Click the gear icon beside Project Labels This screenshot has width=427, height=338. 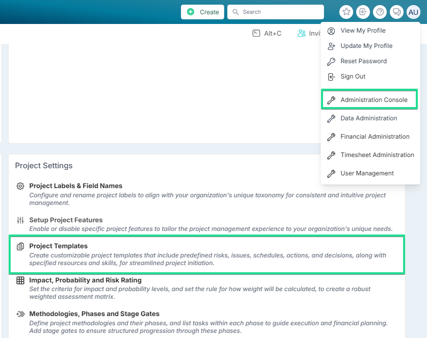(20, 186)
